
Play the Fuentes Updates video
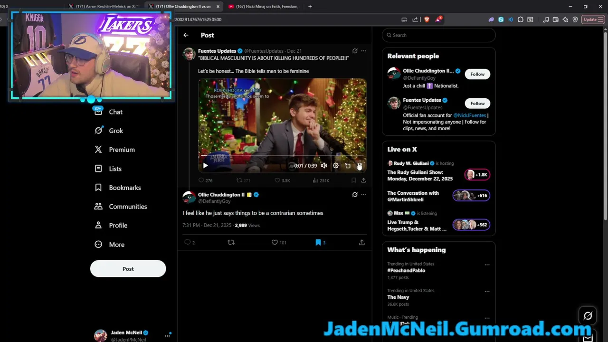click(205, 166)
